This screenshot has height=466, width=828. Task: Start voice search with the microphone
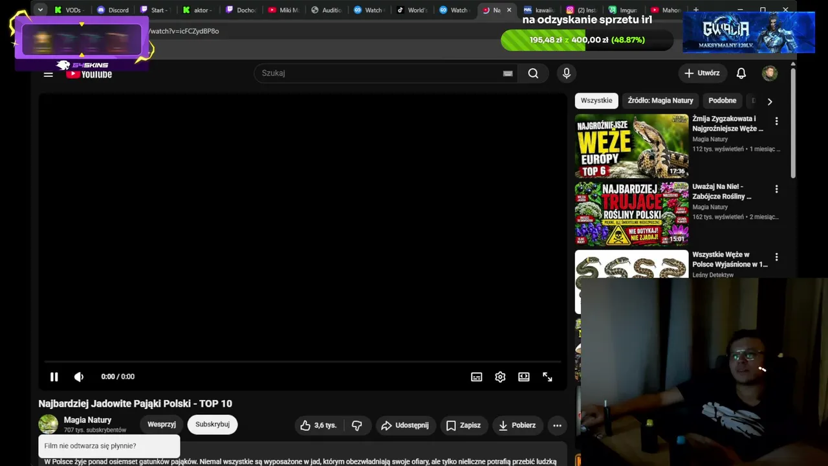point(567,73)
